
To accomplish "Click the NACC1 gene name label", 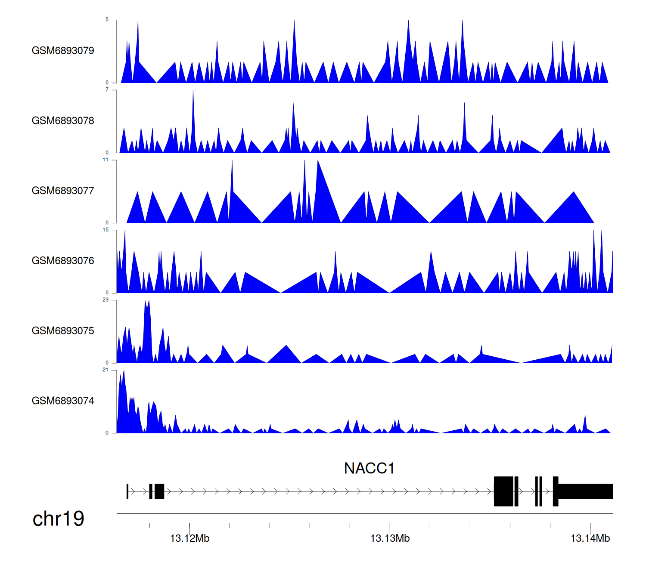I will tap(369, 468).
